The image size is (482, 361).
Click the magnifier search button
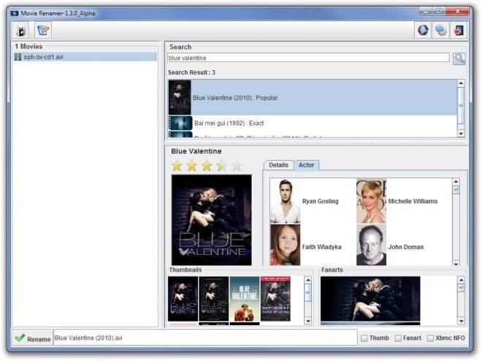coord(459,58)
